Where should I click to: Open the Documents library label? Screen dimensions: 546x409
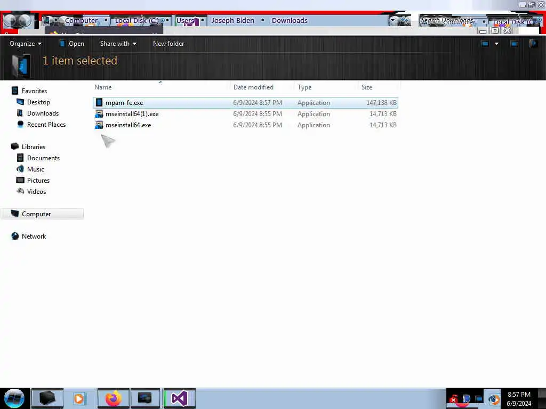44,158
